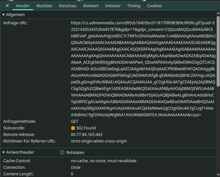
Task: Show the Timing tab
Action: click(x=134, y=6)
